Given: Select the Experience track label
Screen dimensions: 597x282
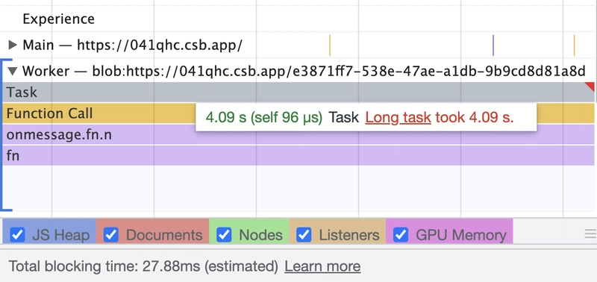Looking at the screenshot, I should coord(59,19).
